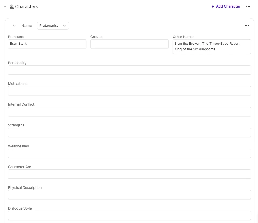Click the Add Character button
Viewport: 258px width, 223px height.
[226, 6]
